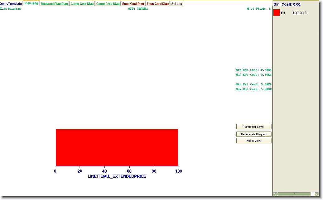Image resolution: width=323 pixels, height=200 pixels.
Task: Click the right arrow of the legend scrollbar
Action: [x=316, y=194]
